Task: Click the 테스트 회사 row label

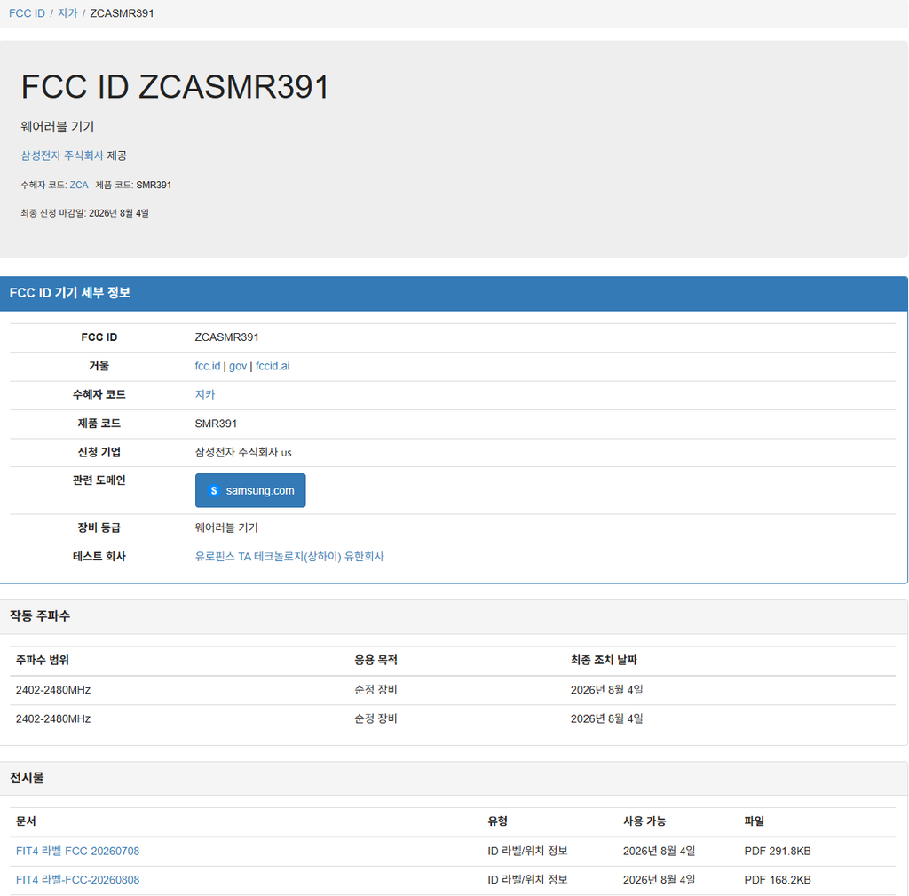Action: click(x=99, y=556)
